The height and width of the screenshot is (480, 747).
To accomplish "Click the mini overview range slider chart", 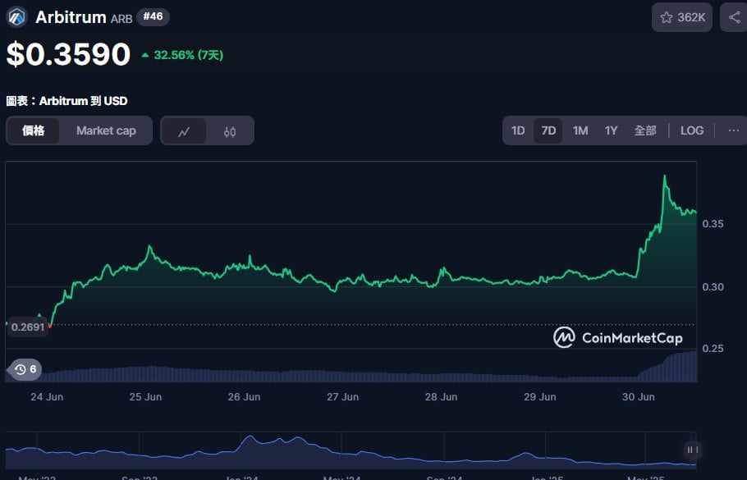I will (351, 450).
